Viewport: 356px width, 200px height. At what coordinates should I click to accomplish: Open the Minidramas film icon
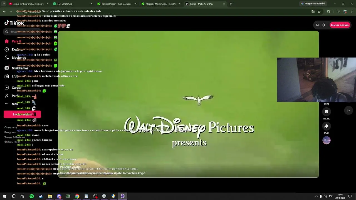7,68
